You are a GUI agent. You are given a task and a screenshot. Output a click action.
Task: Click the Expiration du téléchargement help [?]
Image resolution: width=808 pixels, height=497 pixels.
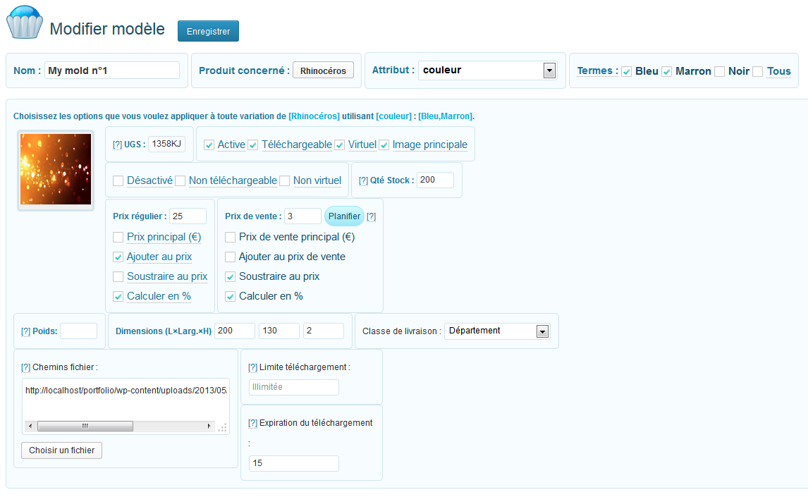[252, 424]
